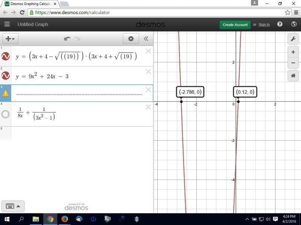This screenshot has height=225, width=301.
Task: Reload the Desmos page
Action: (22, 12)
